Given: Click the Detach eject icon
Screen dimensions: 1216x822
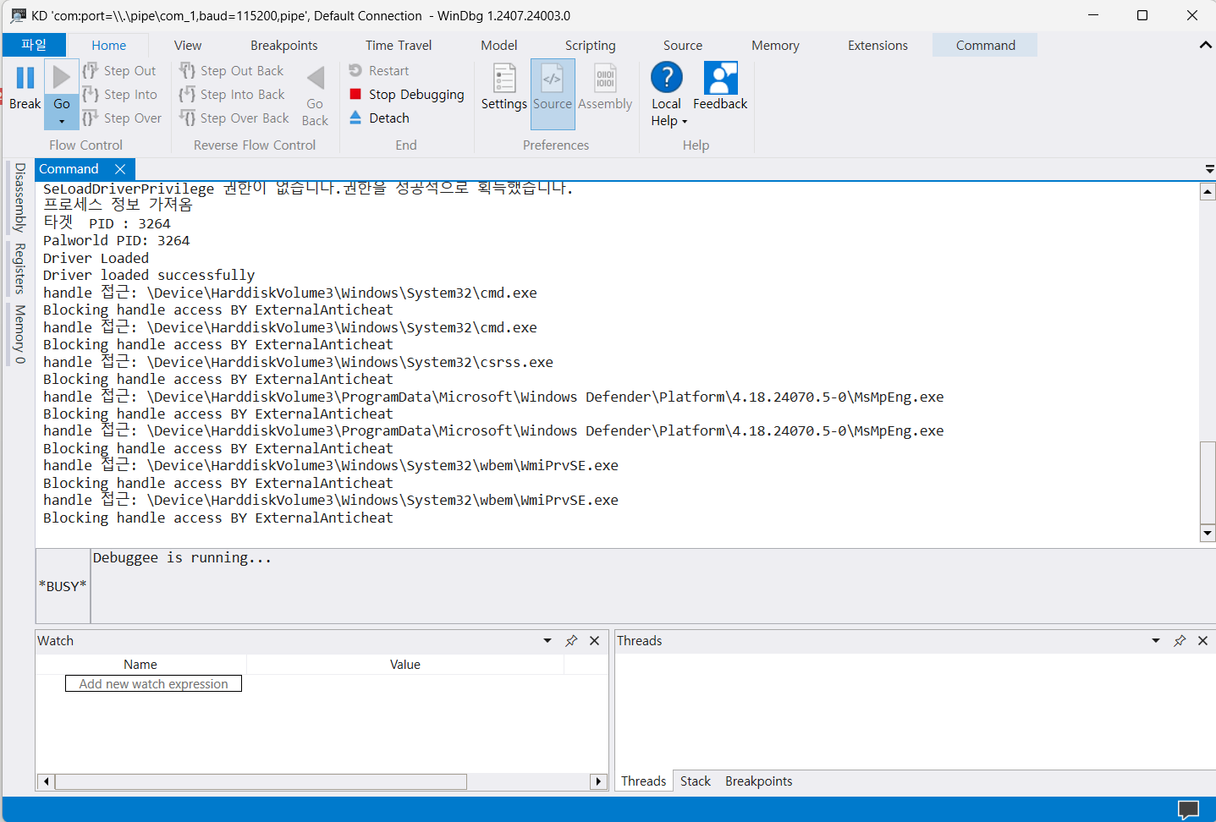Looking at the screenshot, I should point(355,118).
